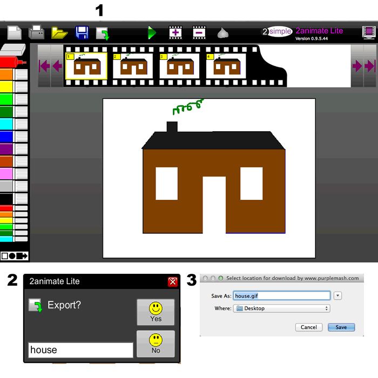Click the filename field containing house
Image resolution: width=378 pixels, height=378 pixels.
point(81,350)
